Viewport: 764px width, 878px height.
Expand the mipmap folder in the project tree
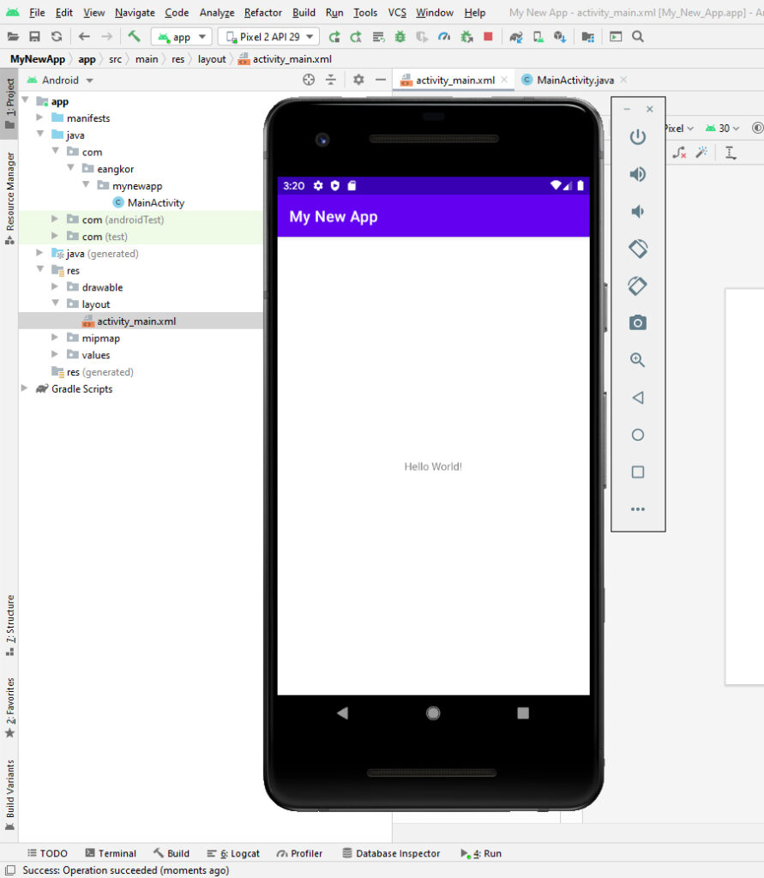point(55,338)
